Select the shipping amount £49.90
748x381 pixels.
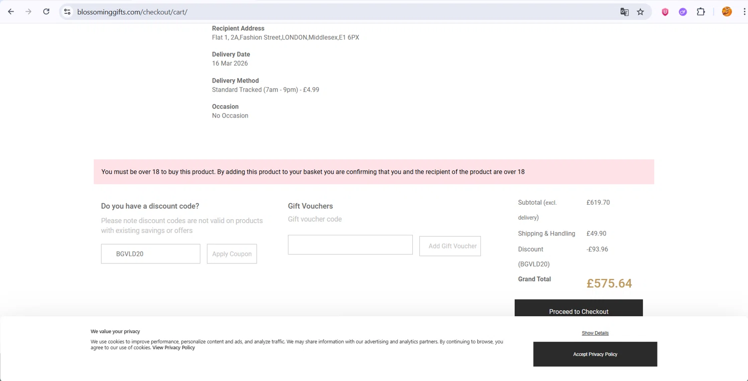(x=596, y=234)
